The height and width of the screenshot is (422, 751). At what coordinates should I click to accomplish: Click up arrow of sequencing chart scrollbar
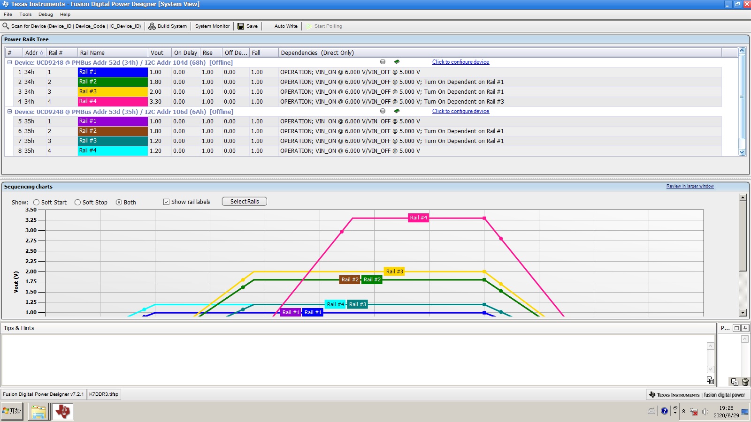[x=743, y=197]
